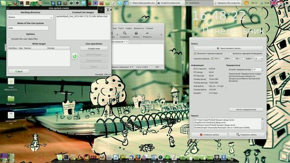The height and width of the screenshot is (163, 290).
Task: Open the workspace switcher in bottom-left corner
Action: point(7,158)
